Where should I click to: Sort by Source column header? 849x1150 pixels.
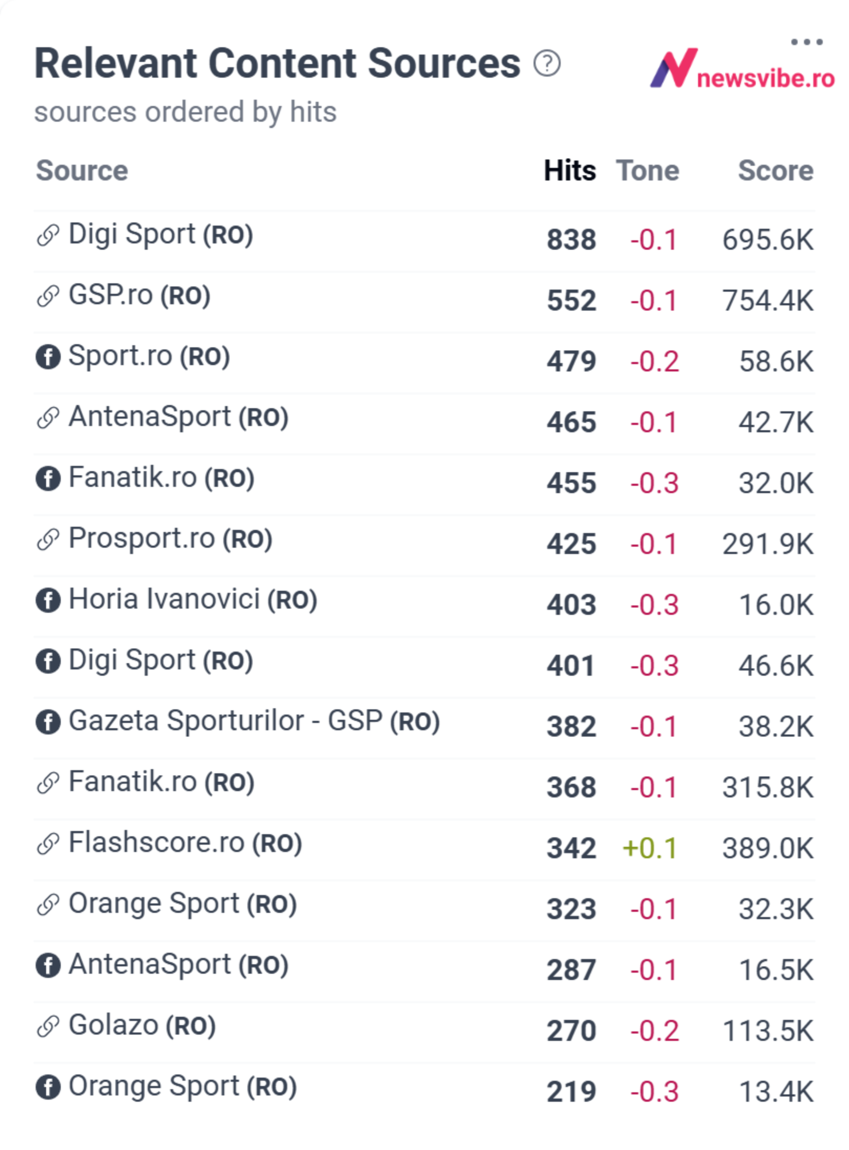tap(82, 171)
